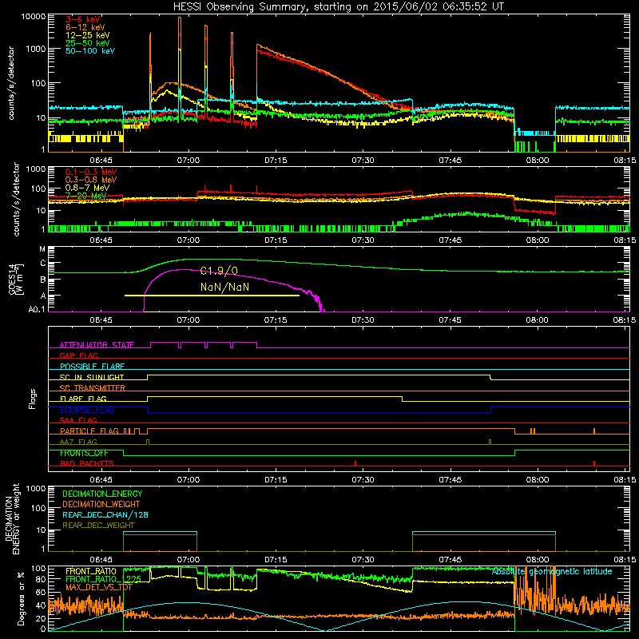Click the Absolute geomagnetic latitude label

tap(552, 571)
